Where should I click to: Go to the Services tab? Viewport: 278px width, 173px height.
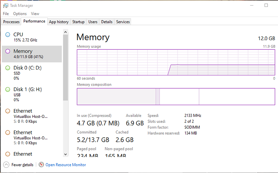tap(123, 22)
